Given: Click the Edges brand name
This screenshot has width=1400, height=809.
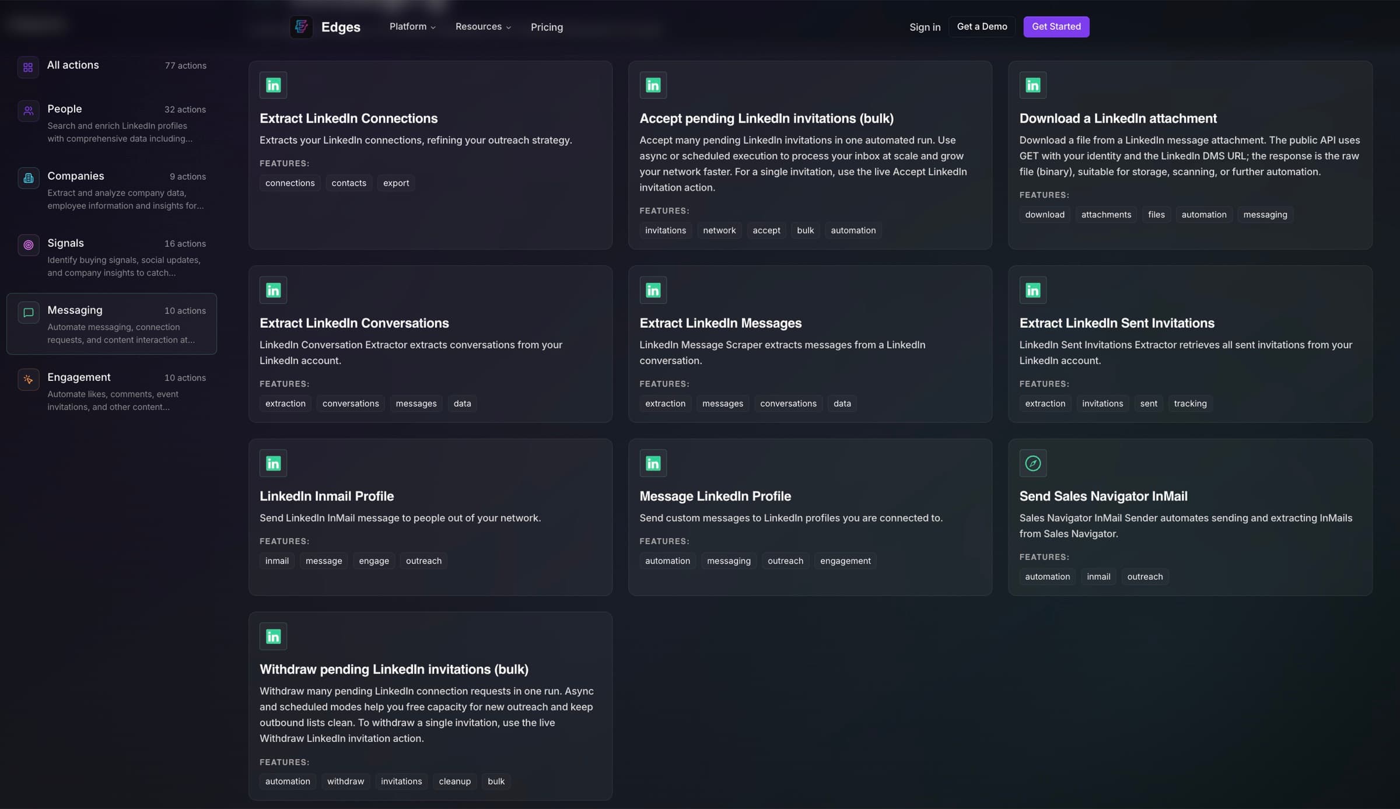Looking at the screenshot, I should tap(341, 27).
